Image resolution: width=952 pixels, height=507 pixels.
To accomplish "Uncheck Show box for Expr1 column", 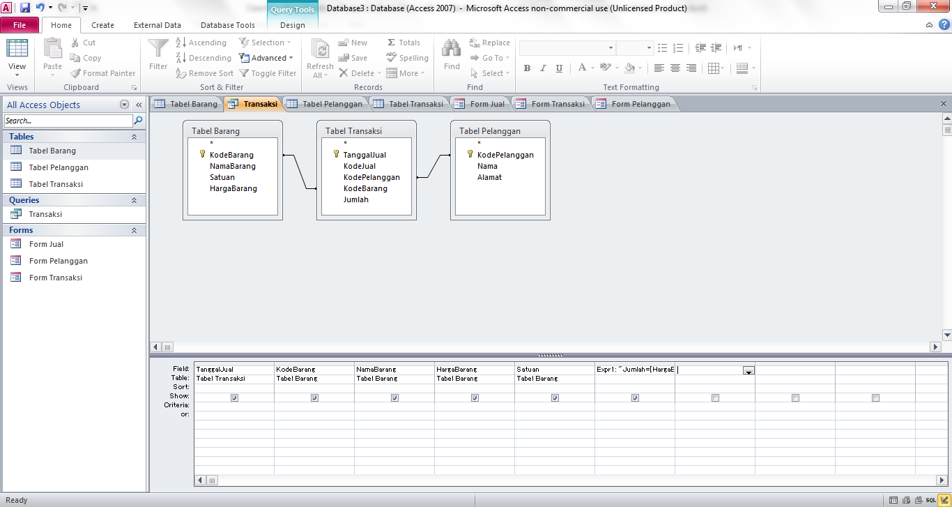I will [635, 398].
